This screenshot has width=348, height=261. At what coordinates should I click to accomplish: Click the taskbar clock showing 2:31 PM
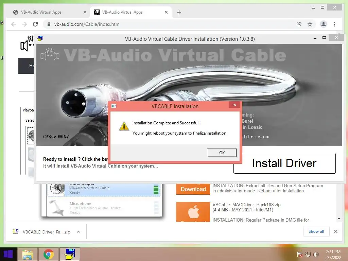(x=333, y=255)
